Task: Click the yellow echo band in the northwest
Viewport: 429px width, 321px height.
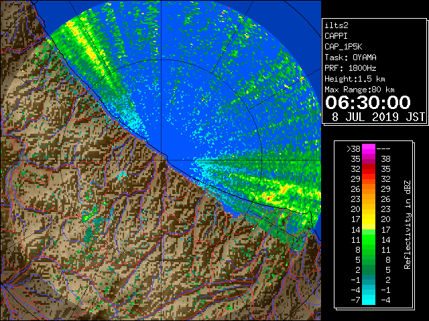Action: (88, 47)
